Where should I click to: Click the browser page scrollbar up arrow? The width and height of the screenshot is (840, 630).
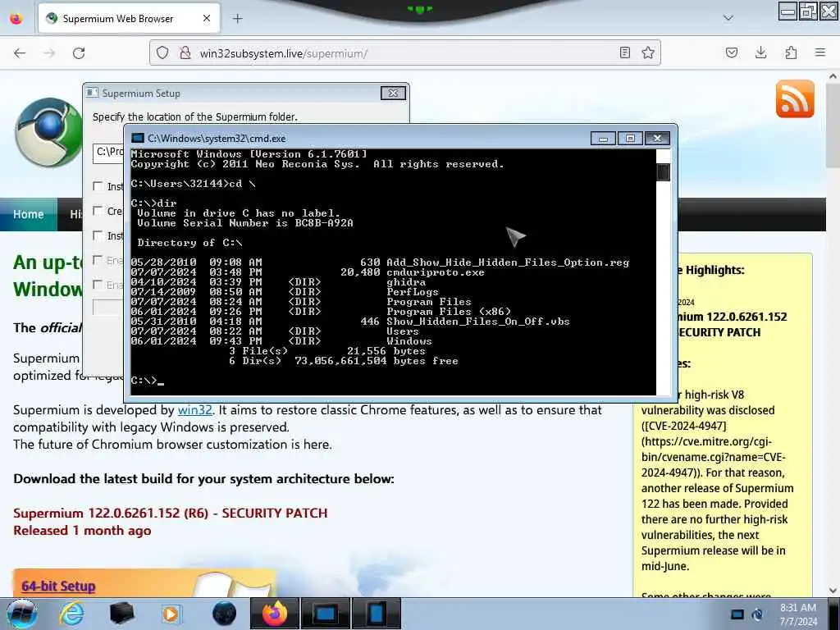(833, 76)
